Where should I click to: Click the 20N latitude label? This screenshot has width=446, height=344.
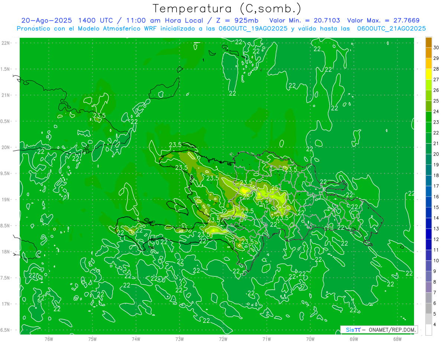5,148
